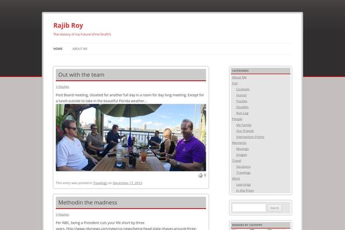Open Travelogs category in post footer

[100, 183]
